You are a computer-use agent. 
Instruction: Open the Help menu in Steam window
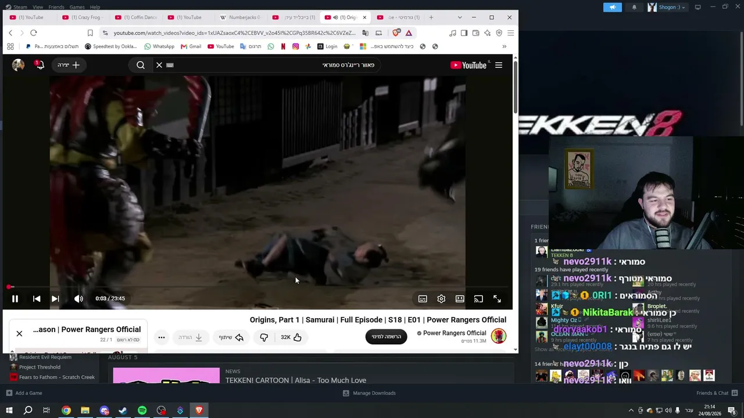click(95, 7)
